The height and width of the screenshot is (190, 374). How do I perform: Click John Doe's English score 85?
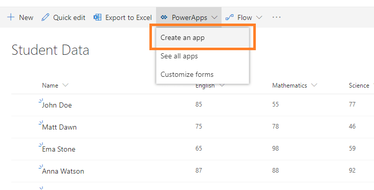tap(199, 104)
